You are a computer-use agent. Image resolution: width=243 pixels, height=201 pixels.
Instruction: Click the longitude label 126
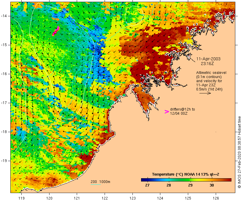click(x=216, y=198)
